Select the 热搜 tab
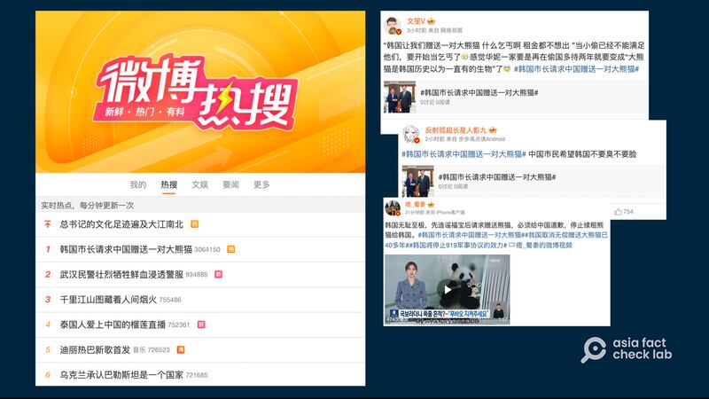 [x=168, y=184]
